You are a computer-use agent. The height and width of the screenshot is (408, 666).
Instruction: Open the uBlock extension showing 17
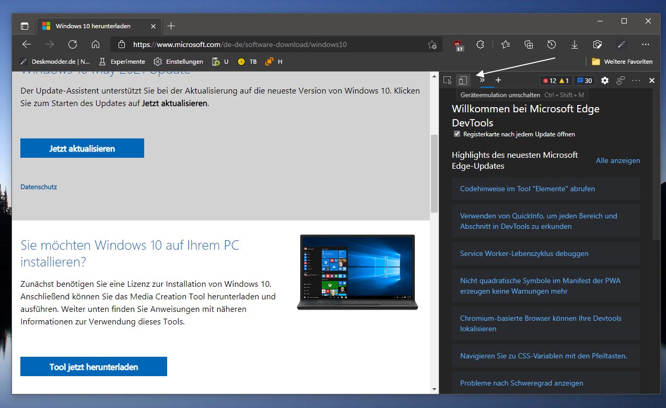pyautogui.click(x=459, y=45)
